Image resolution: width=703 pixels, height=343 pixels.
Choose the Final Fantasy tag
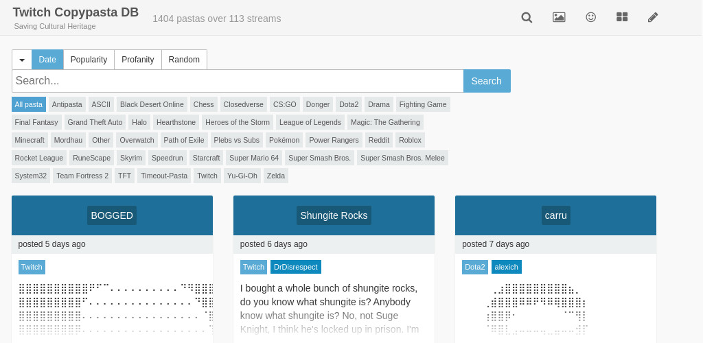point(36,122)
